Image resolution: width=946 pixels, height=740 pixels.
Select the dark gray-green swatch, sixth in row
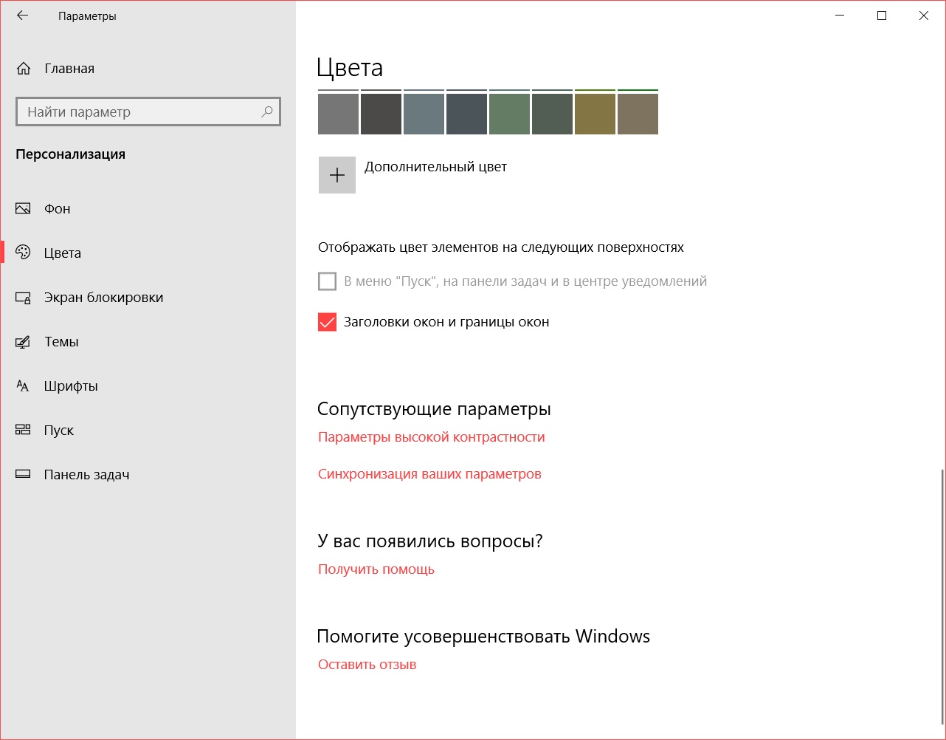point(552,112)
